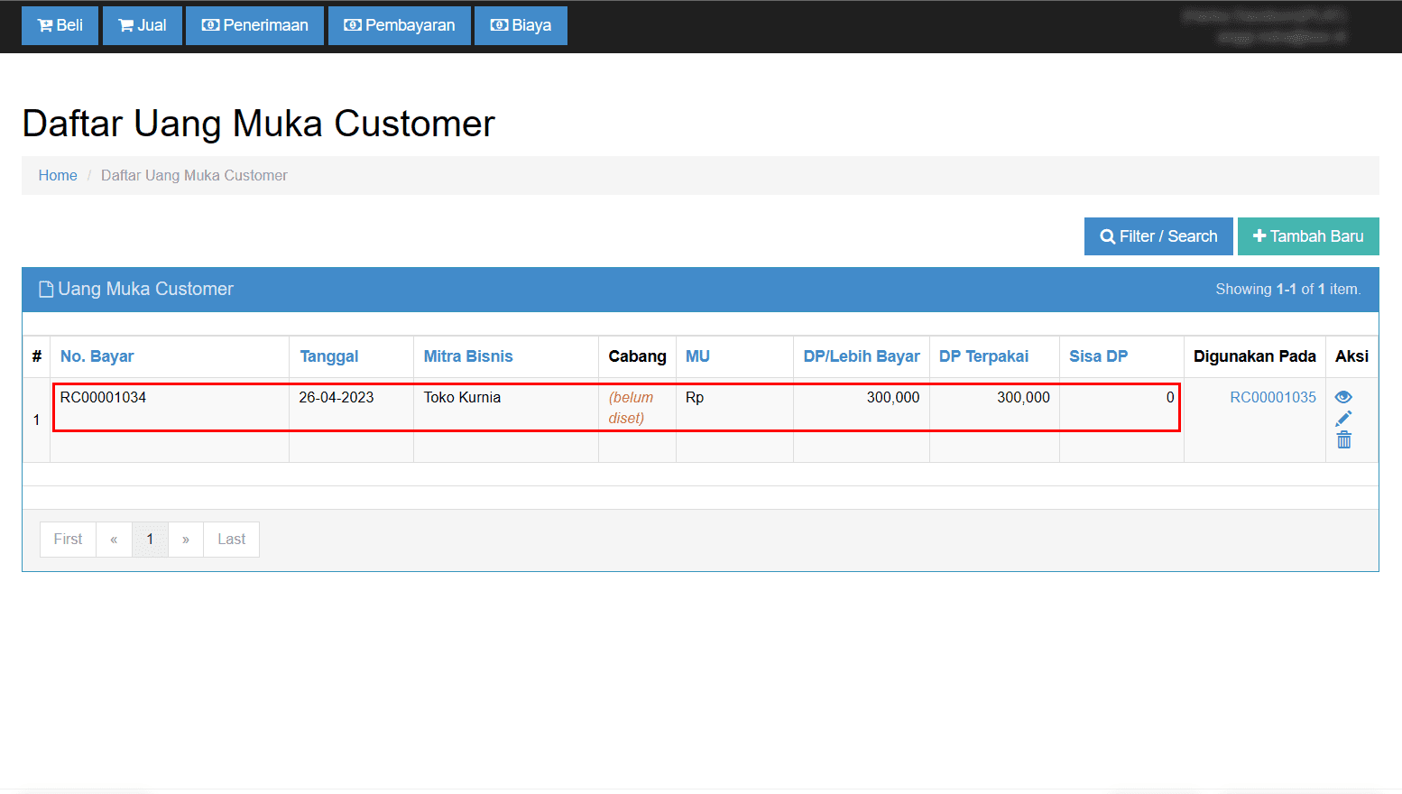Go to the Home breadcrumb link
Image resolution: width=1402 pixels, height=794 pixels.
(x=58, y=175)
